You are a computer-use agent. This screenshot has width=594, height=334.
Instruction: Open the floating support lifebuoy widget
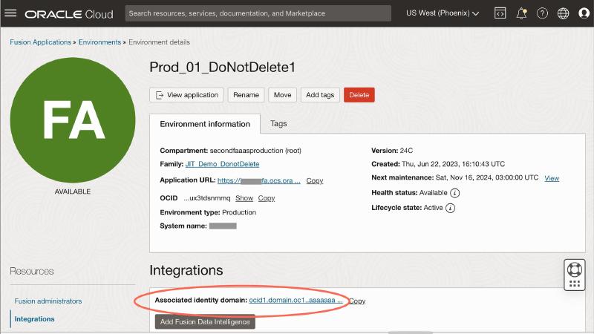pos(573,269)
